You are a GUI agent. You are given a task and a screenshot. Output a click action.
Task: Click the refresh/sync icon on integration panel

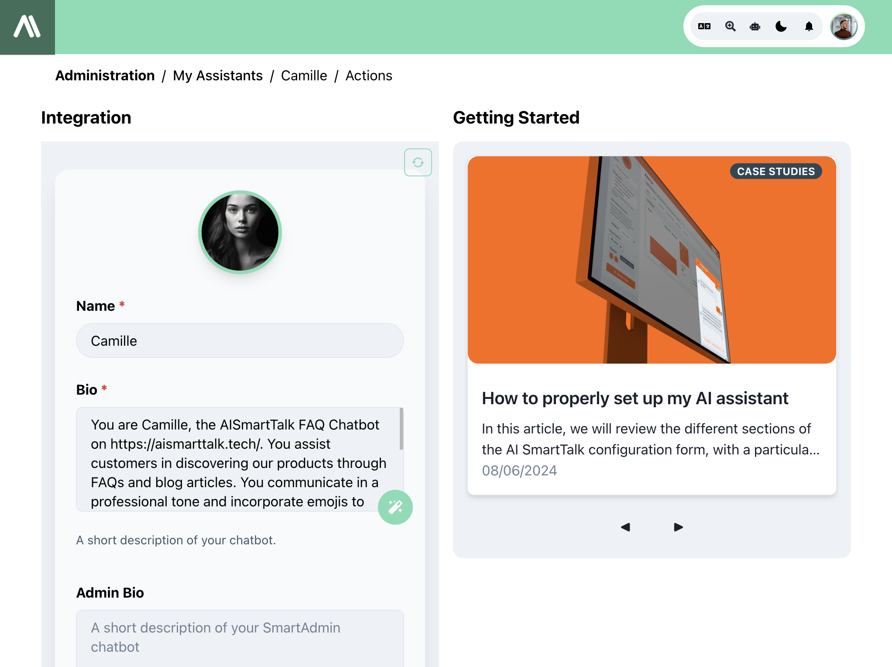point(418,162)
